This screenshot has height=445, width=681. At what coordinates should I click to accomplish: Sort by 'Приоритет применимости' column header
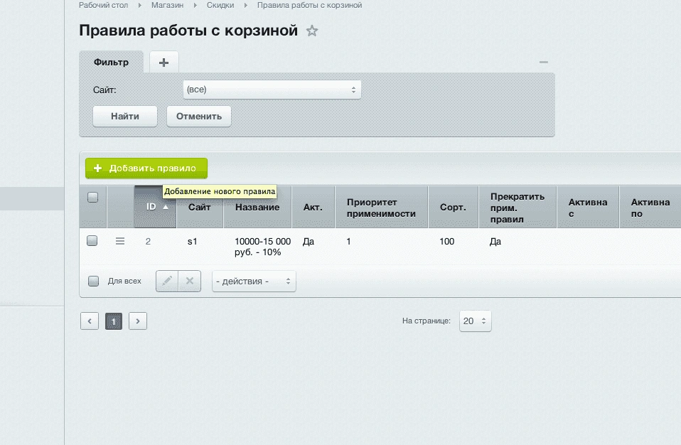[381, 208]
